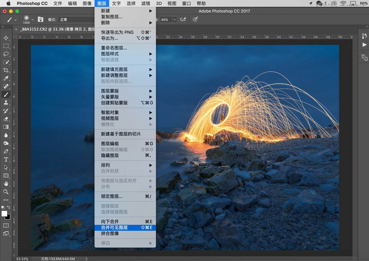
Task: Toggle Quick Mask mode
Action: (6, 225)
